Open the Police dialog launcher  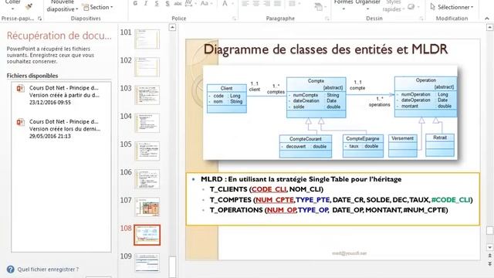[x=234, y=19]
